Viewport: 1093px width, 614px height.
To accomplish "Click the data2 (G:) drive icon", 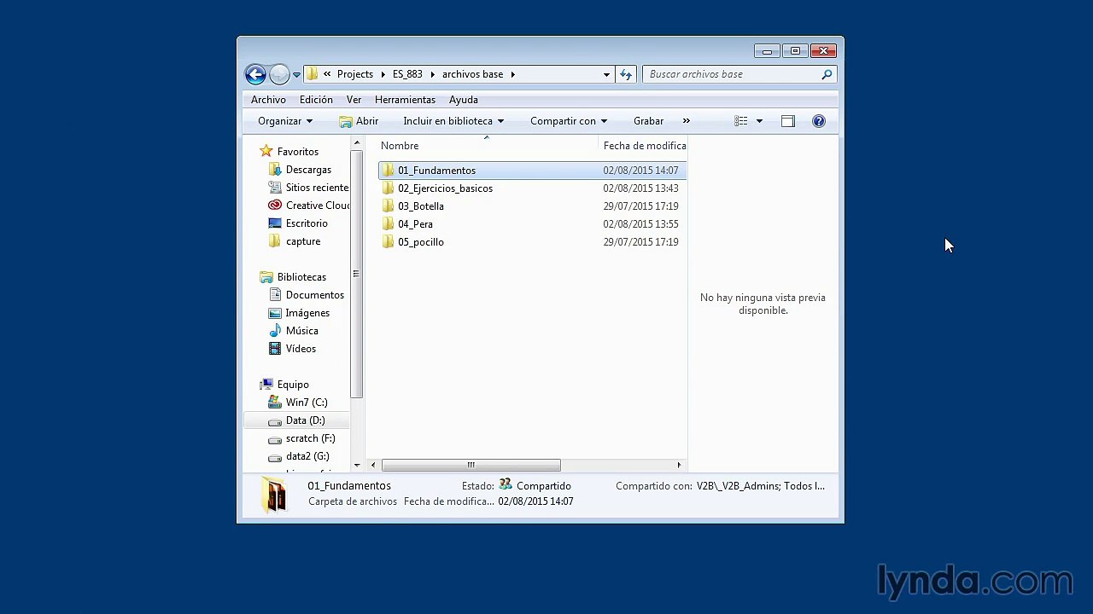I will (x=275, y=456).
